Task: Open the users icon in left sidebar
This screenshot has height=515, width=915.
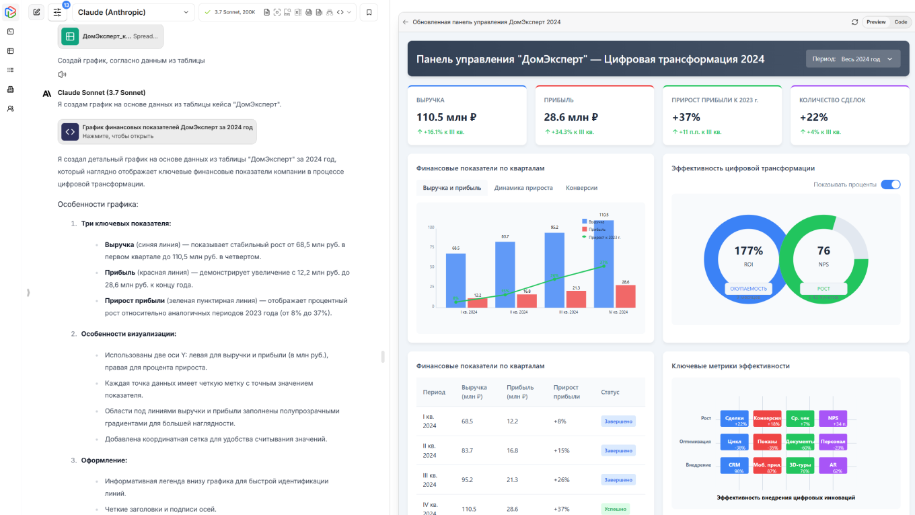Action: tap(10, 108)
